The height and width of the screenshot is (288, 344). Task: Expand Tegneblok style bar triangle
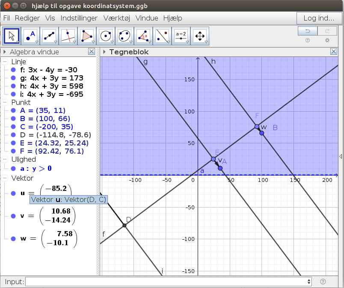tap(104, 52)
